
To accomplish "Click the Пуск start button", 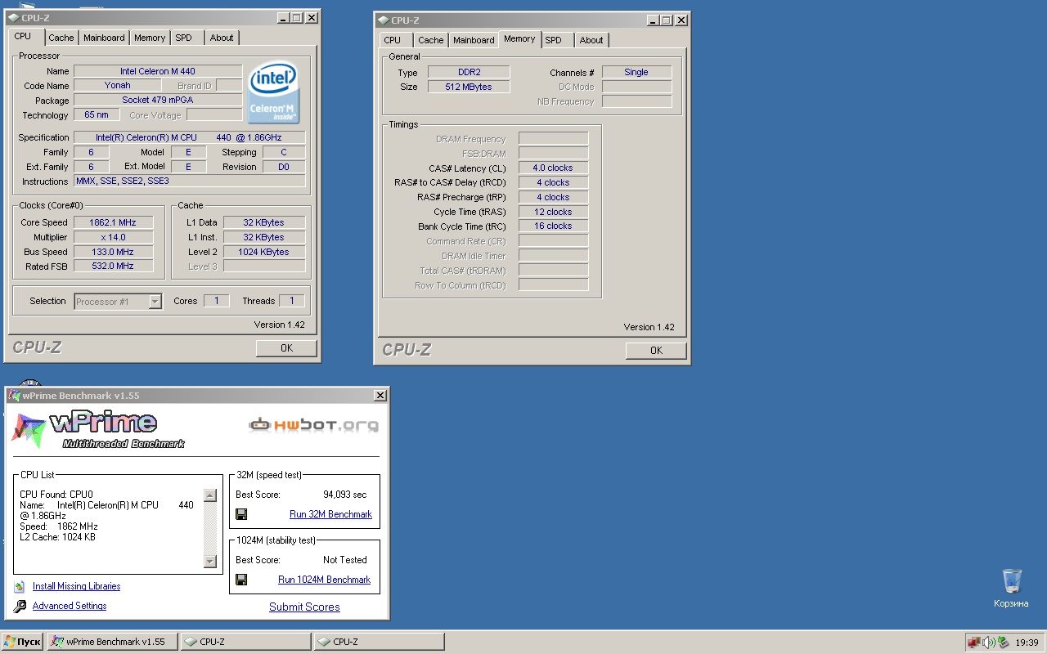I will click(x=22, y=642).
